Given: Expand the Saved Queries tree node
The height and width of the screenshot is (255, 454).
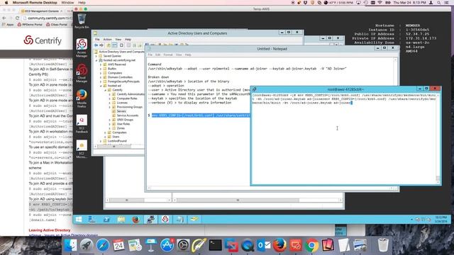Looking at the screenshot, I should tap(96, 56).
